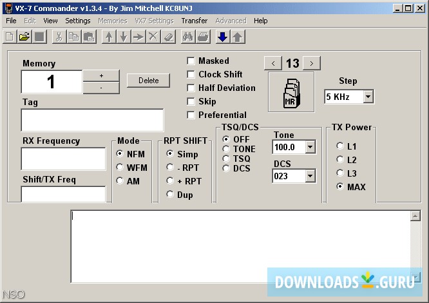
Task: Click the Paste toolbar icon
Action: coord(89,37)
